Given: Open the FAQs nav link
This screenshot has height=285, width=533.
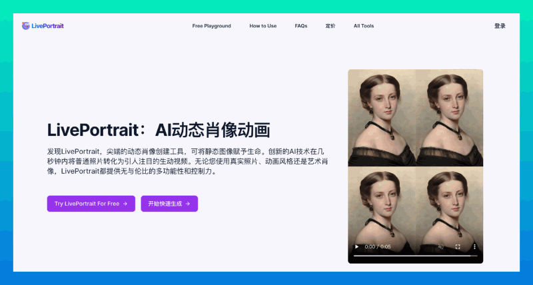Looking at the screenshot, I should click(x=301, y=26).
